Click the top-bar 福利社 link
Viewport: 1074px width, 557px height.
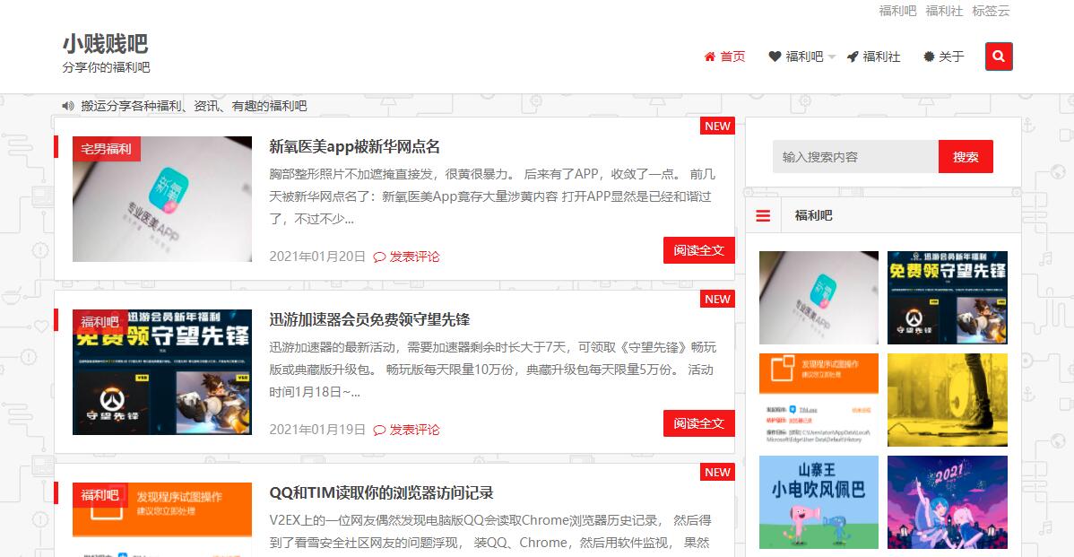click(x=944, y=11)
